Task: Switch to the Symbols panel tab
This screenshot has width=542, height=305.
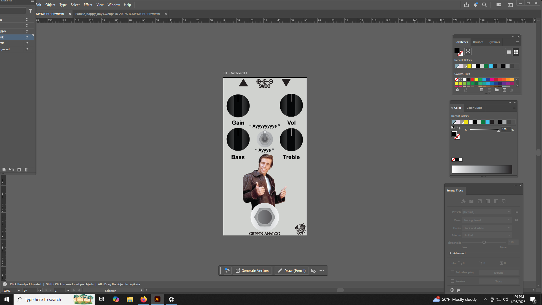Action: click(494, 42)
